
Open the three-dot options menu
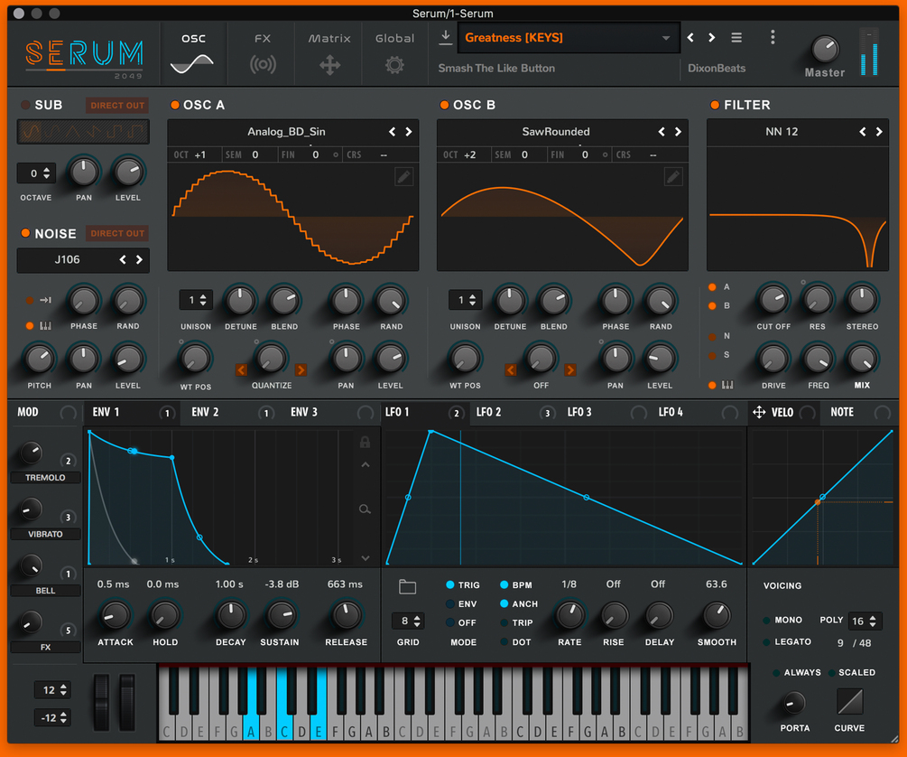[x=773, y=38]
